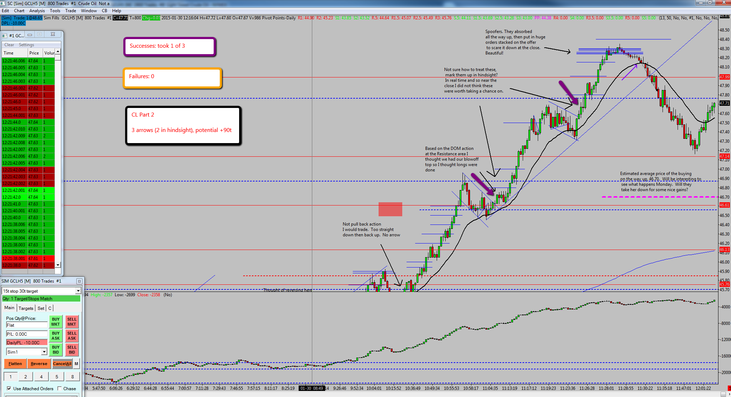Click the Reverse button
This screenshot has height=397, width=731.
click(39, 364)
